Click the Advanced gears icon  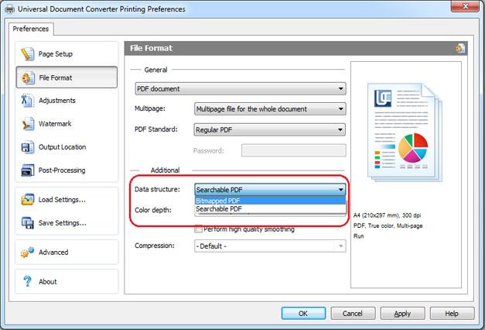point(28,253)
